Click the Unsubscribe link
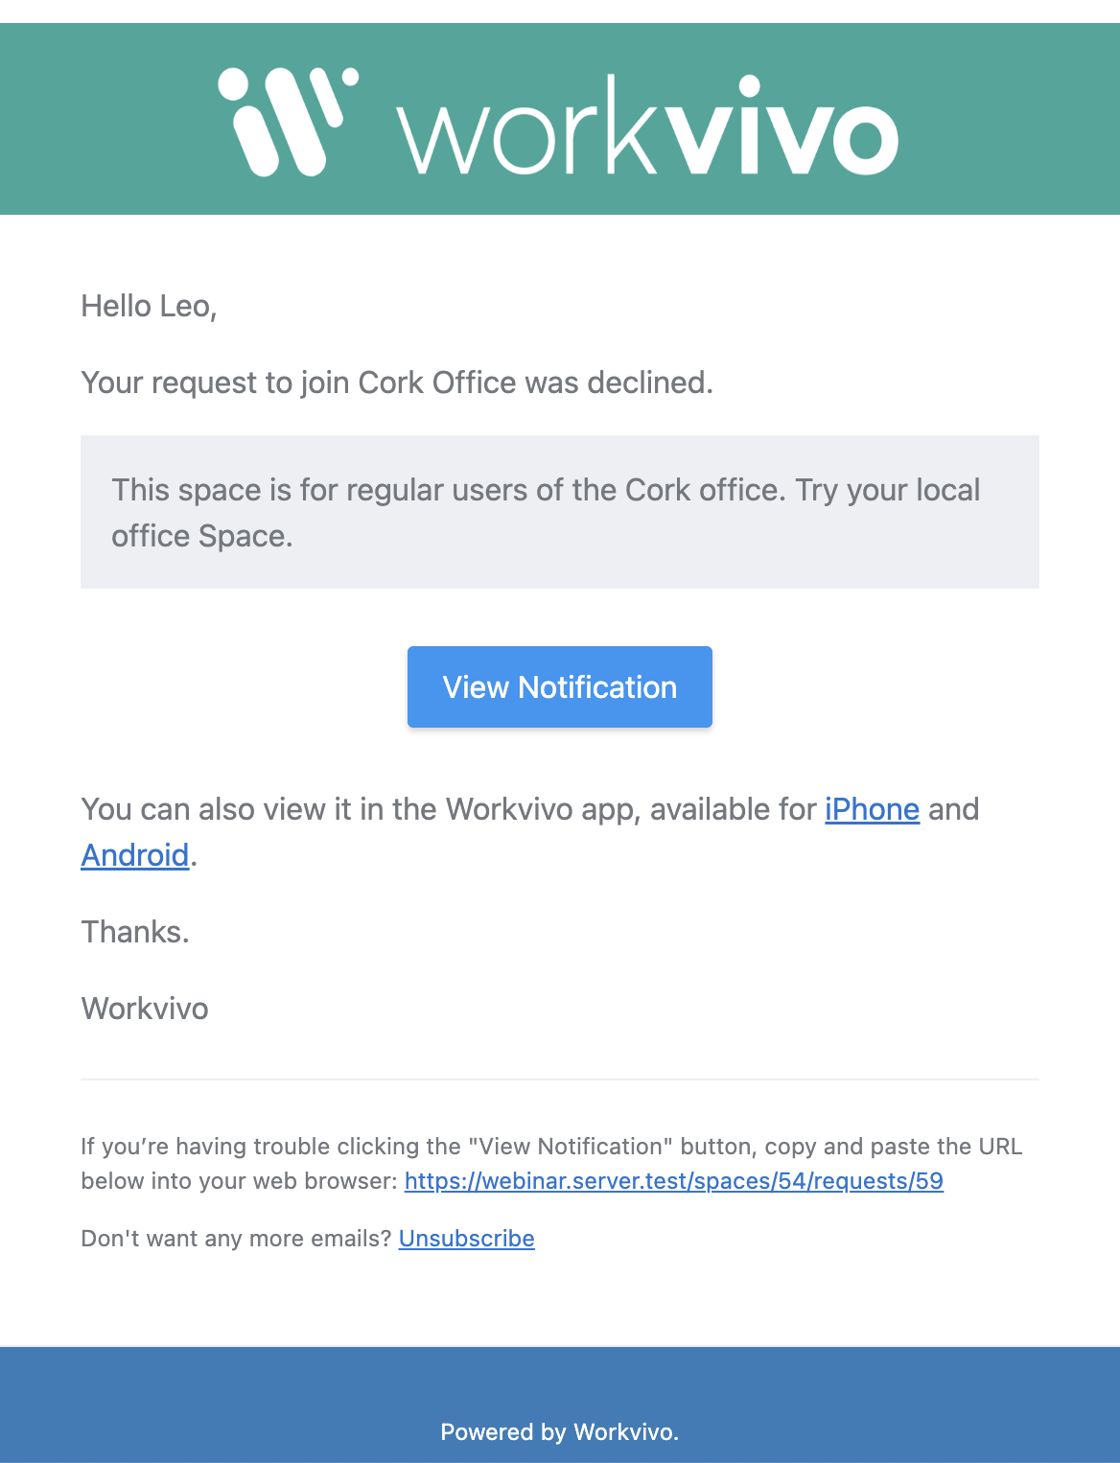 click(x=467, y=1239)
